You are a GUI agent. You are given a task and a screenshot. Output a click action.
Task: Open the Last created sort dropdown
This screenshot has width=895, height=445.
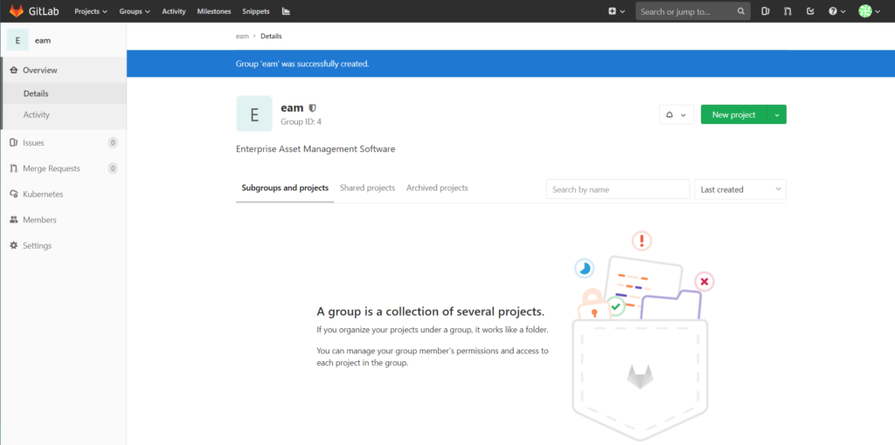pos(739,189)
